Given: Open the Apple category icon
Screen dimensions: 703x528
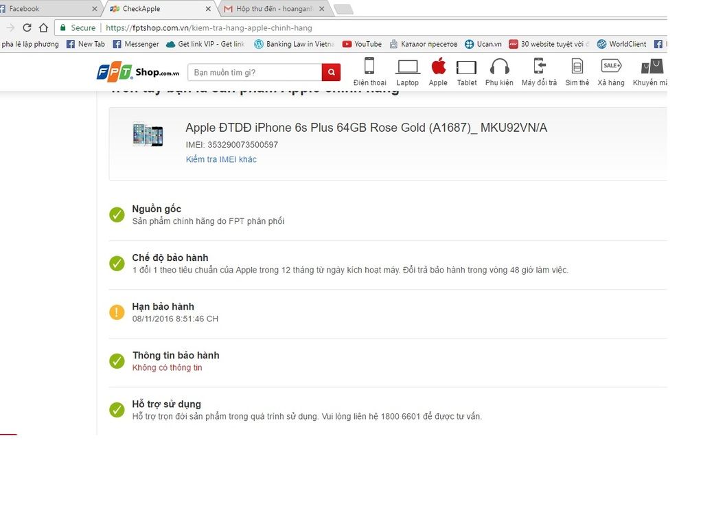Looking at the screenshot, I should [438, 71].
